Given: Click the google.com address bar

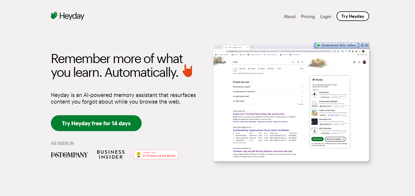Looking at the screenshot, I should [283, 51].
